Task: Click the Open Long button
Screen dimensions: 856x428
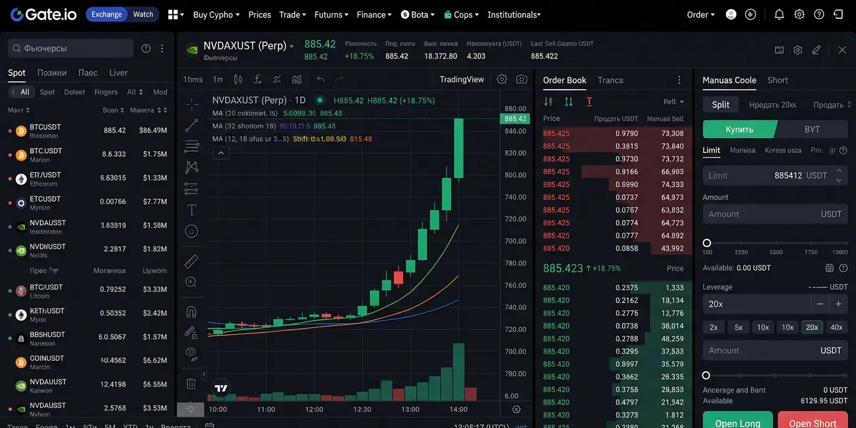Action: coord(738,421)
